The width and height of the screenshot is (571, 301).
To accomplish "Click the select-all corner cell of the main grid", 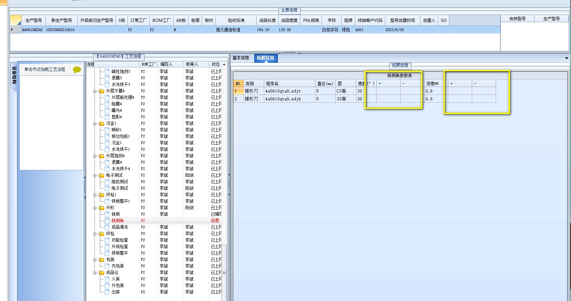I will tap(16, 20).
